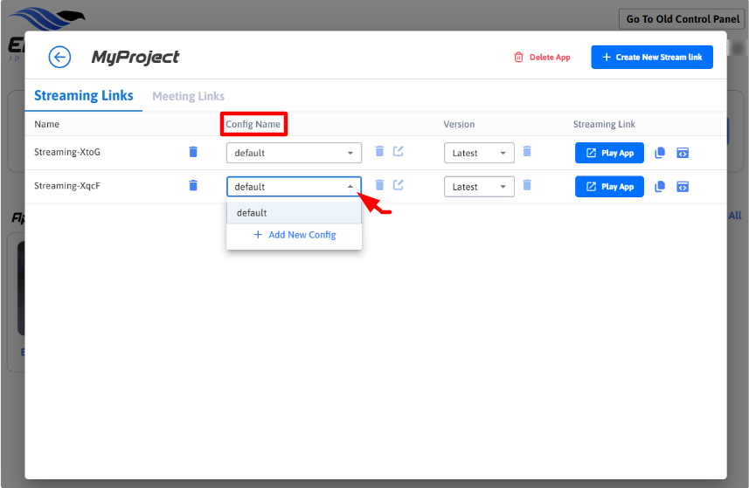The width and height of the screenshot is (749, 488).
Task: Switch to Meeting Links tab
Action: pos(188,96)
